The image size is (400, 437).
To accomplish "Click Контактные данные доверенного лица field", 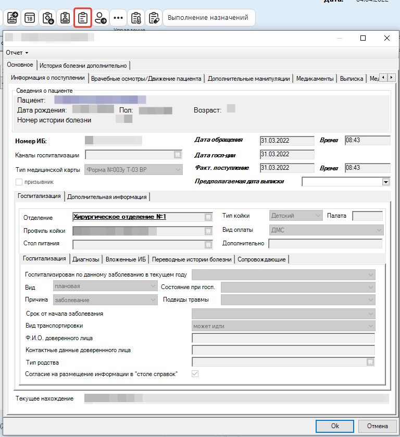I will [x=283, y=350].
